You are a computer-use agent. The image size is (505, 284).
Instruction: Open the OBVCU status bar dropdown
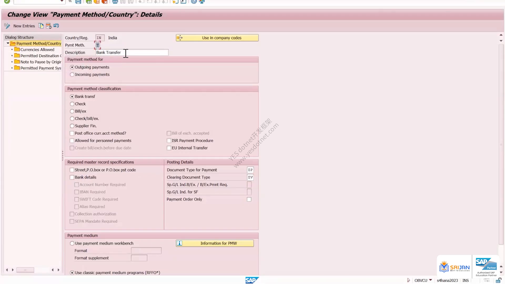point(431,280)
